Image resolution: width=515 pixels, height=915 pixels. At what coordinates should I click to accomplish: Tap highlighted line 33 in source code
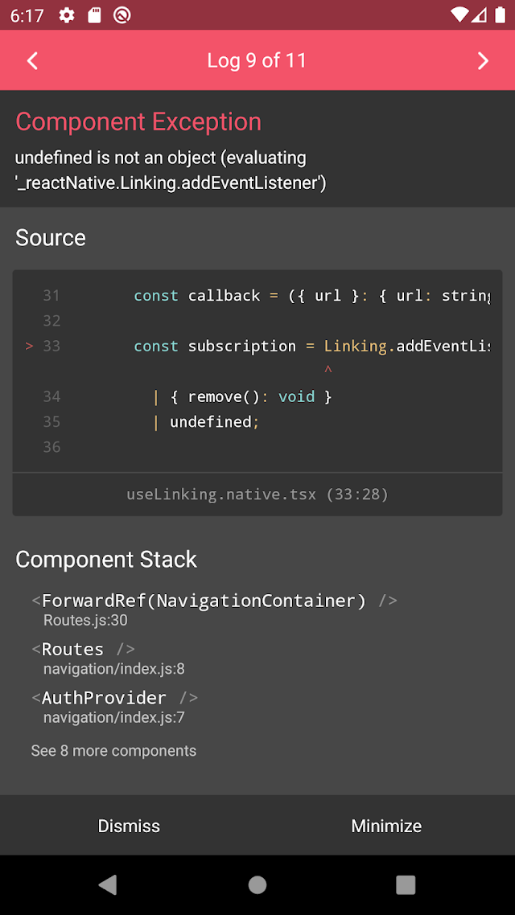311,347
